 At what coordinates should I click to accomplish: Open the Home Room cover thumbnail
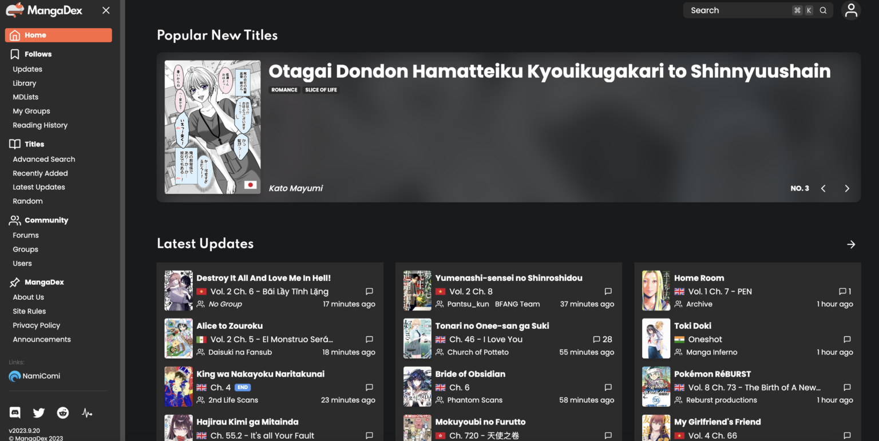(656, 290)
